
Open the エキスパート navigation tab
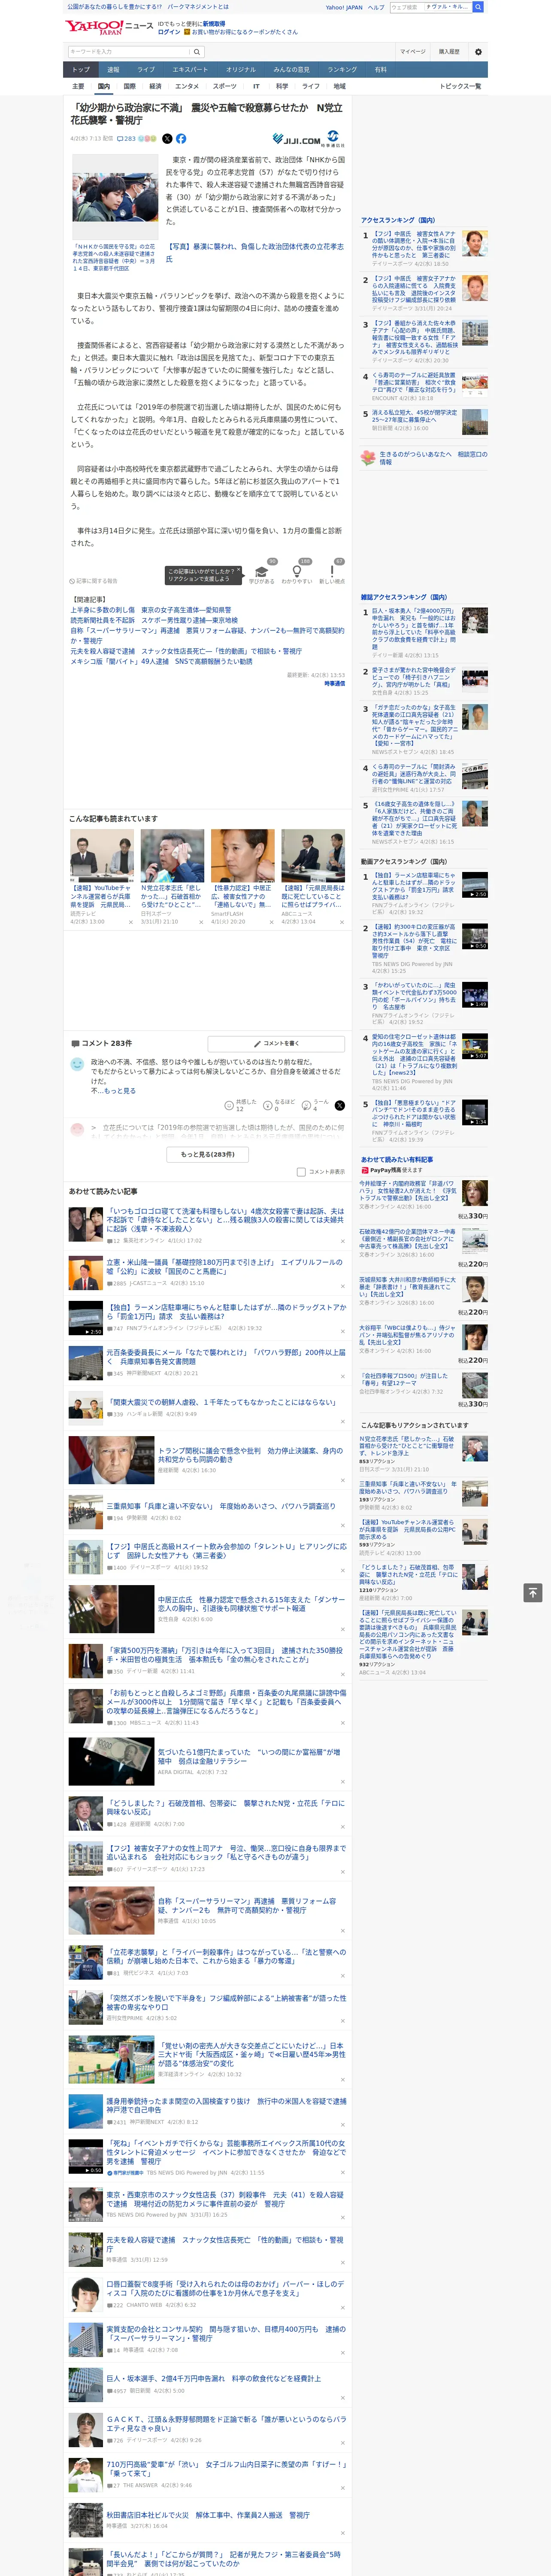point(190,70)
